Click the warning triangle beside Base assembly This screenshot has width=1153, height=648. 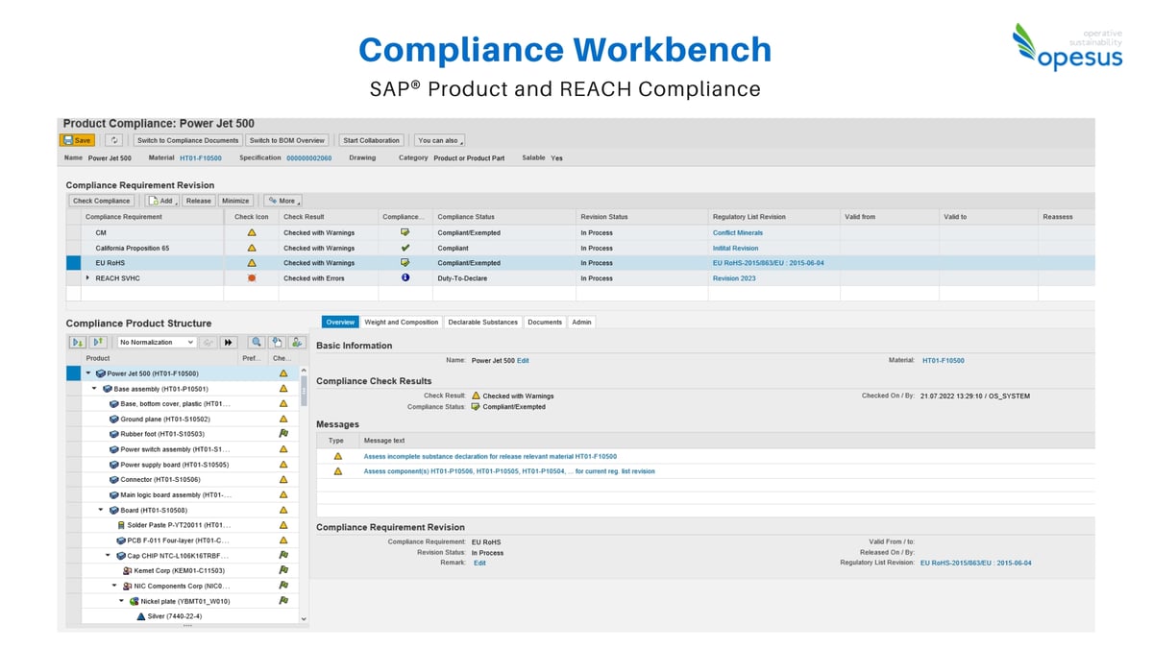tap(283, 388)
